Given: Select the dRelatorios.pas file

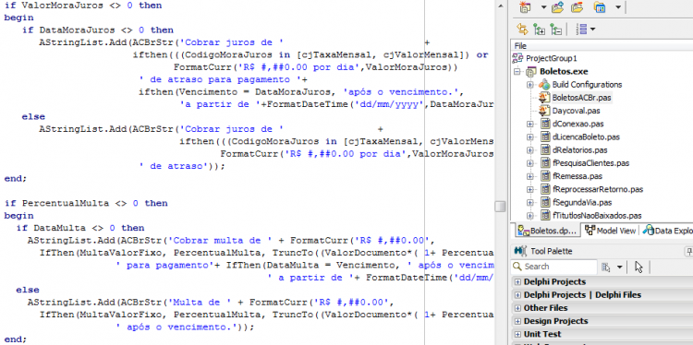Looking at the screenshot, I should tap(580, 150).
